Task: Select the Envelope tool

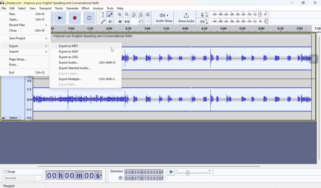Action: click(x=110, y=15)
